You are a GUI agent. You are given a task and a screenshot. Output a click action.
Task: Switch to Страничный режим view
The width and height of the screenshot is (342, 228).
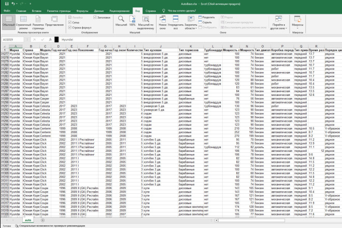(x=23, y=22)
